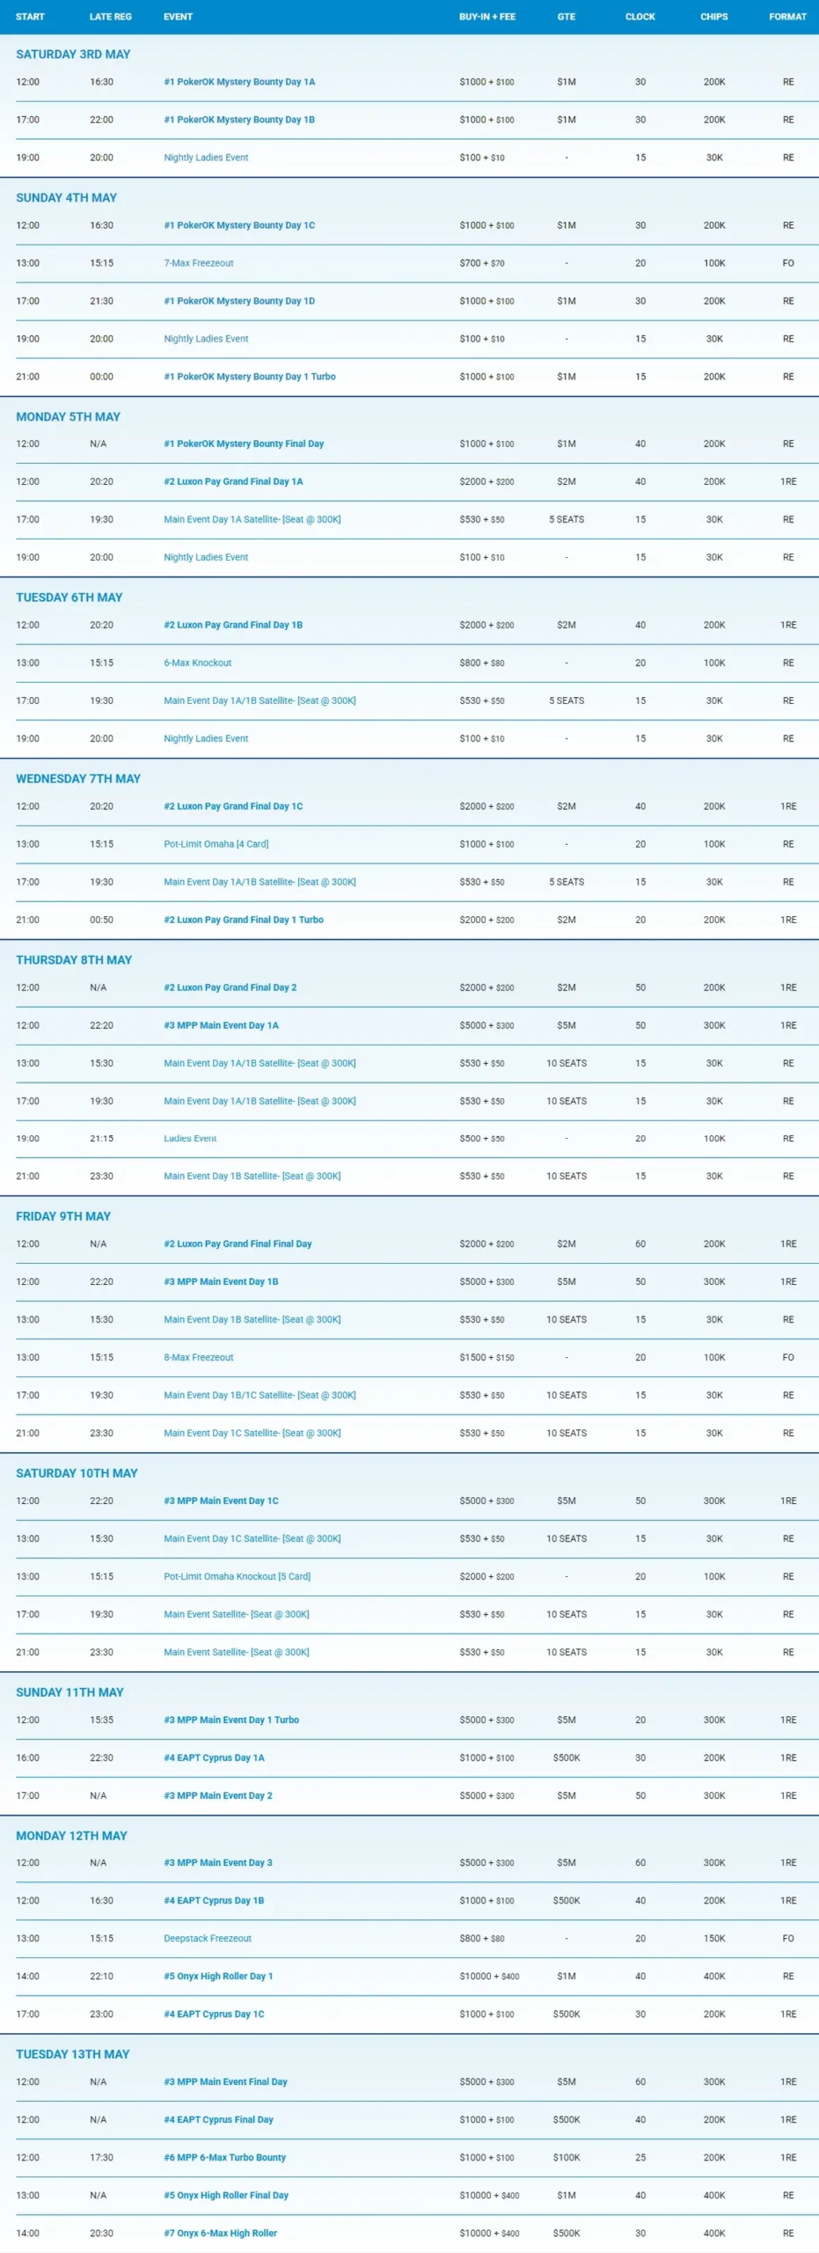Open #3 MPP Main Event Final Day

click(226, 2081)
